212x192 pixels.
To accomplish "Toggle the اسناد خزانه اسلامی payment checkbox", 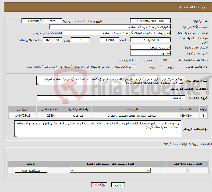I will click(x=135, y=66).
